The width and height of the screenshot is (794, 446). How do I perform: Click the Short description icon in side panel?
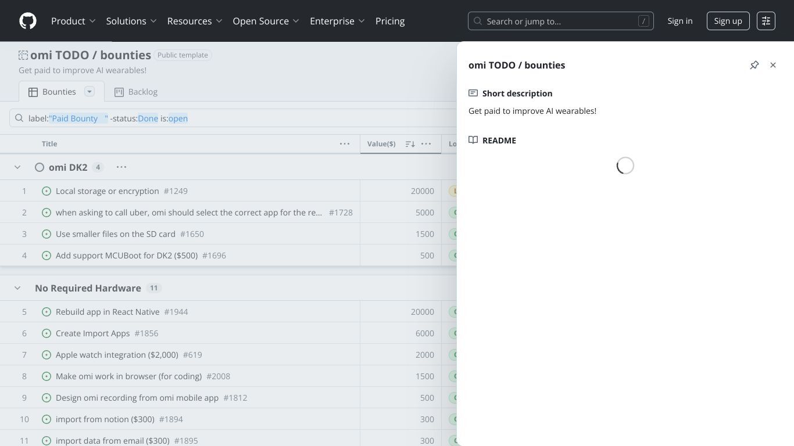pos(473,93)
